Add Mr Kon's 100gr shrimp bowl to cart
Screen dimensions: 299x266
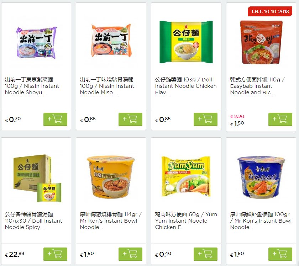click(280, 254)
